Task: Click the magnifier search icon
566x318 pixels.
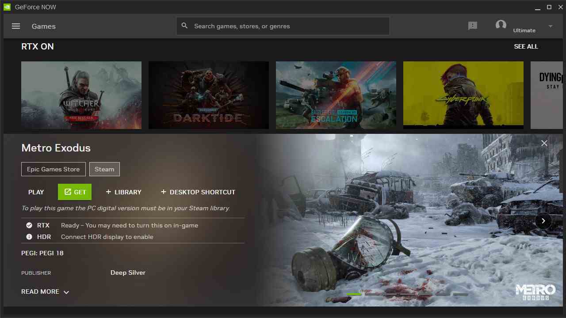Action: pos(185,26)
